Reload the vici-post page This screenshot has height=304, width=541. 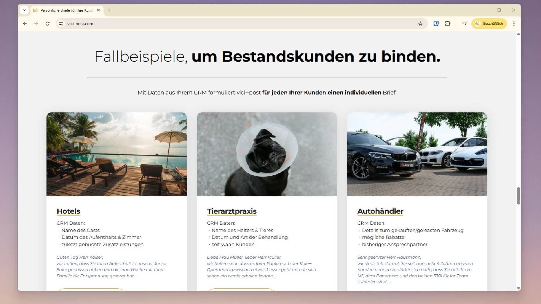pyautogui.click(x=48, y=24)
